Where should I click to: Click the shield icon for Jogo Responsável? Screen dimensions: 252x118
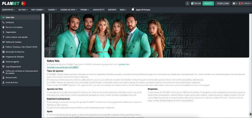3,67
